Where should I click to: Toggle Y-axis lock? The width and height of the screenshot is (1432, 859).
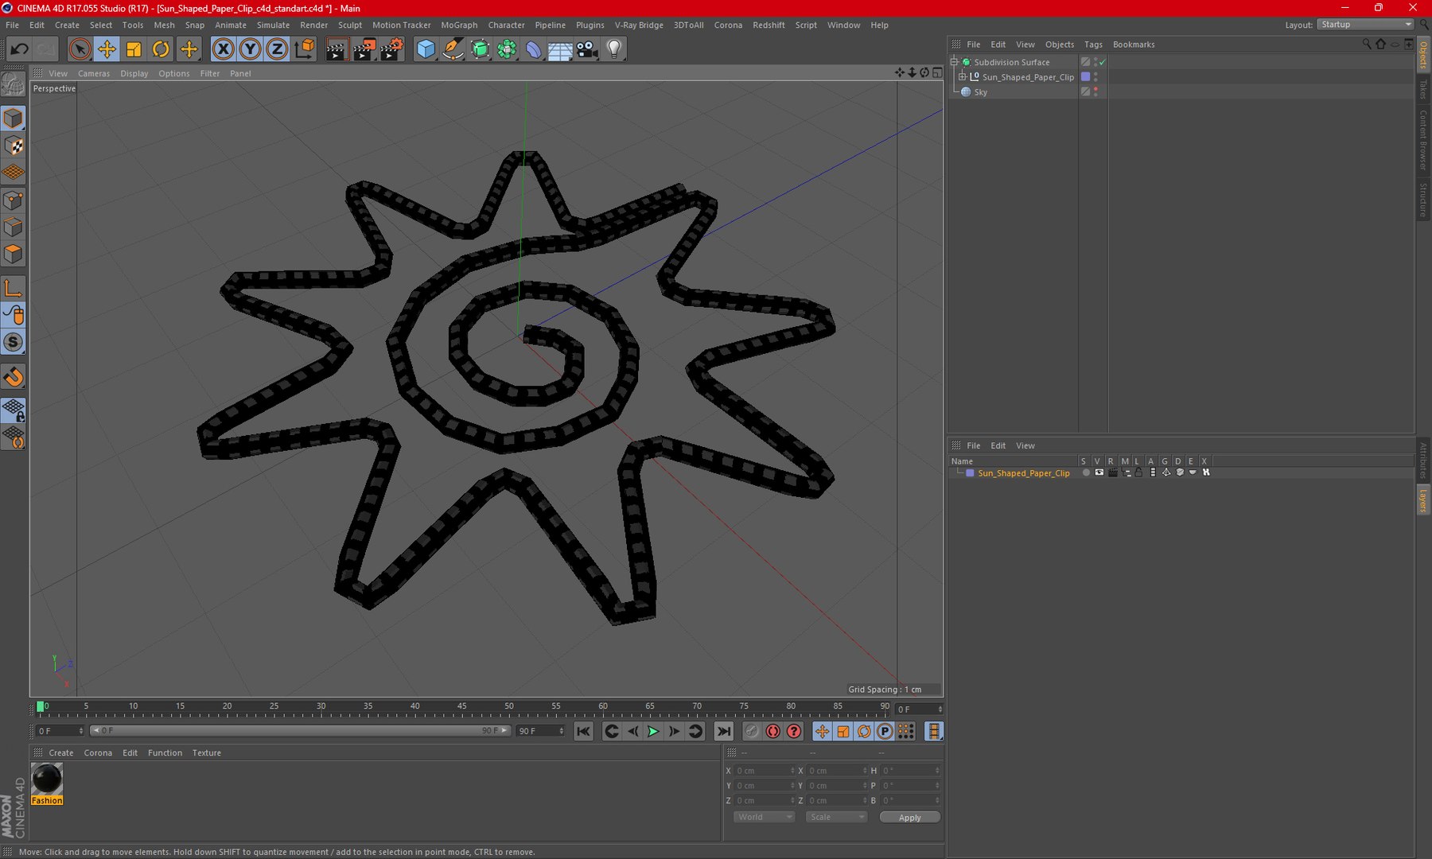[x=250, y=49]
